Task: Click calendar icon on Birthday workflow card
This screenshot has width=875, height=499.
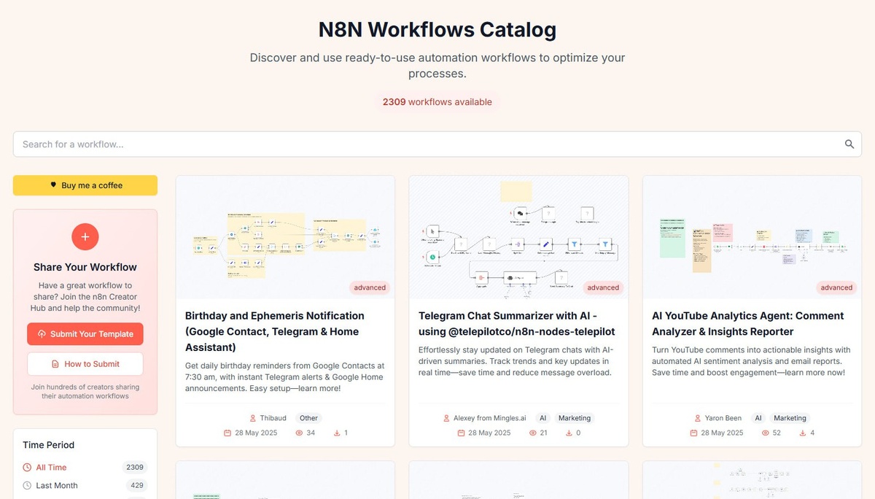Action: click(227, 433)
